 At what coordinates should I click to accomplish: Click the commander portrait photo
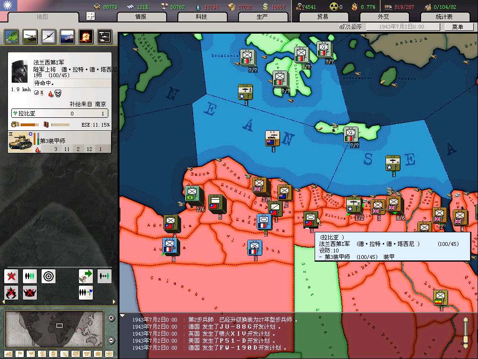(20, 72)
